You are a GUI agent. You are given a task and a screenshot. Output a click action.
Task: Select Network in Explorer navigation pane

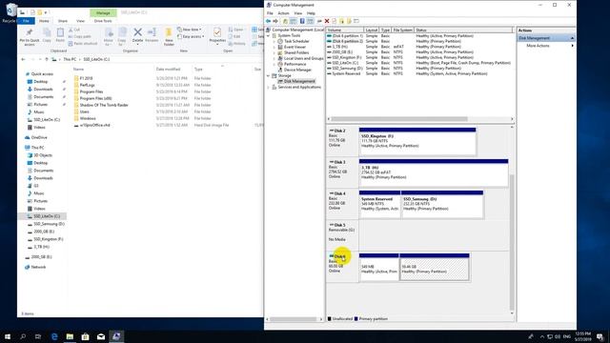pos(38,267)
